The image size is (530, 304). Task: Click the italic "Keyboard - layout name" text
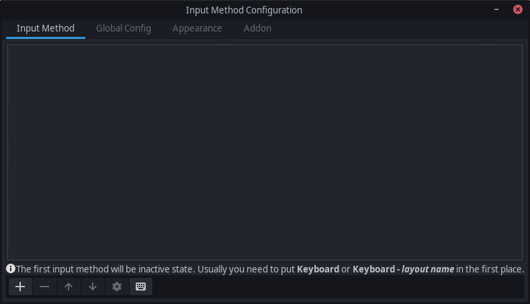pos(403,269)
